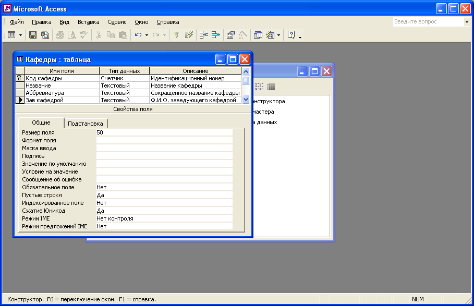Click the Cut scissors icon
The image size is (474, 306).
pyautogui.click(x=99, y=35)
